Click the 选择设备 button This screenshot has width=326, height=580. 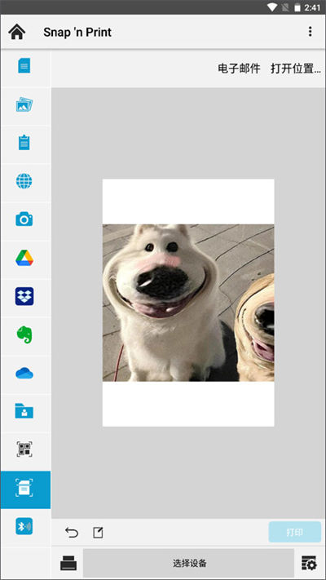(x=188, y=564)
